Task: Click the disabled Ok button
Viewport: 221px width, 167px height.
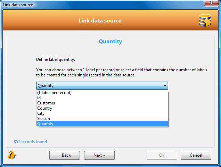Action: [162, 155]
